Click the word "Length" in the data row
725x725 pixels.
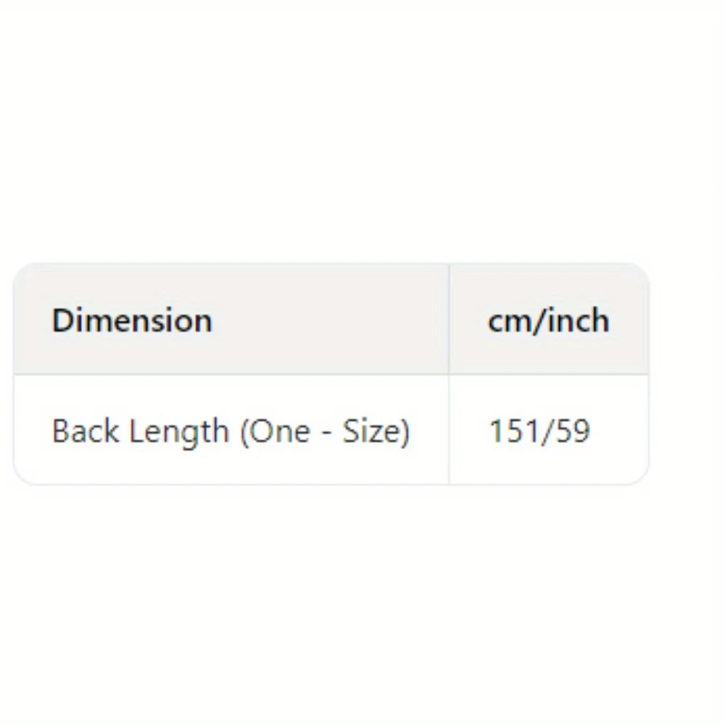tap(179, 431)
